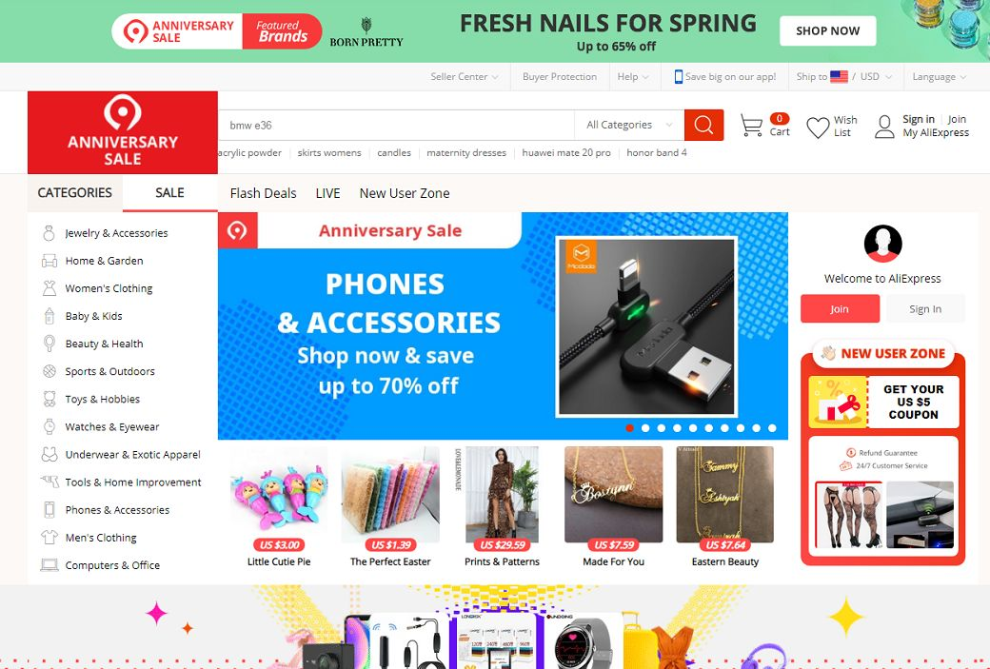
Task: Click the phone icon beside Save big on our app
Action: point(678,76)
